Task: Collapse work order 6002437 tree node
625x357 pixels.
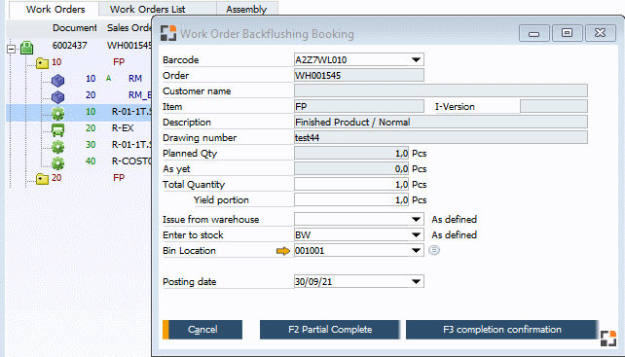Action: 12,49
